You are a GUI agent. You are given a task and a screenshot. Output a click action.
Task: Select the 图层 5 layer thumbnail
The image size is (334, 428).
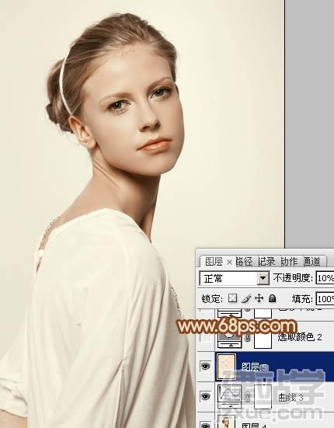(226, 367)
